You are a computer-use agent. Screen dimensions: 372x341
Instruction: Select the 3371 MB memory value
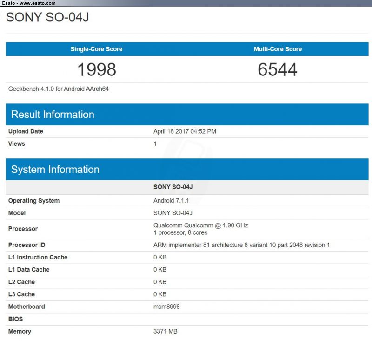tap(166, 332)
